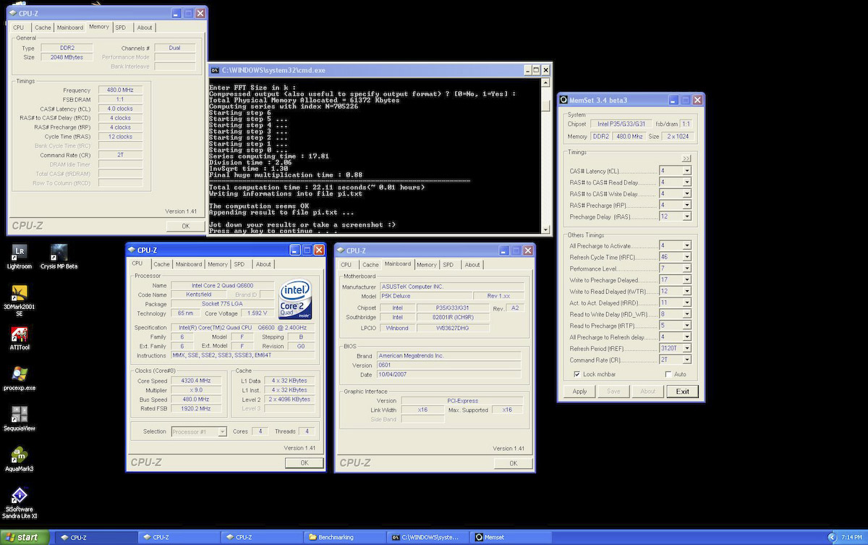Select procexp.exe on the desktop

pyautogui.click(x=20, y=378)
